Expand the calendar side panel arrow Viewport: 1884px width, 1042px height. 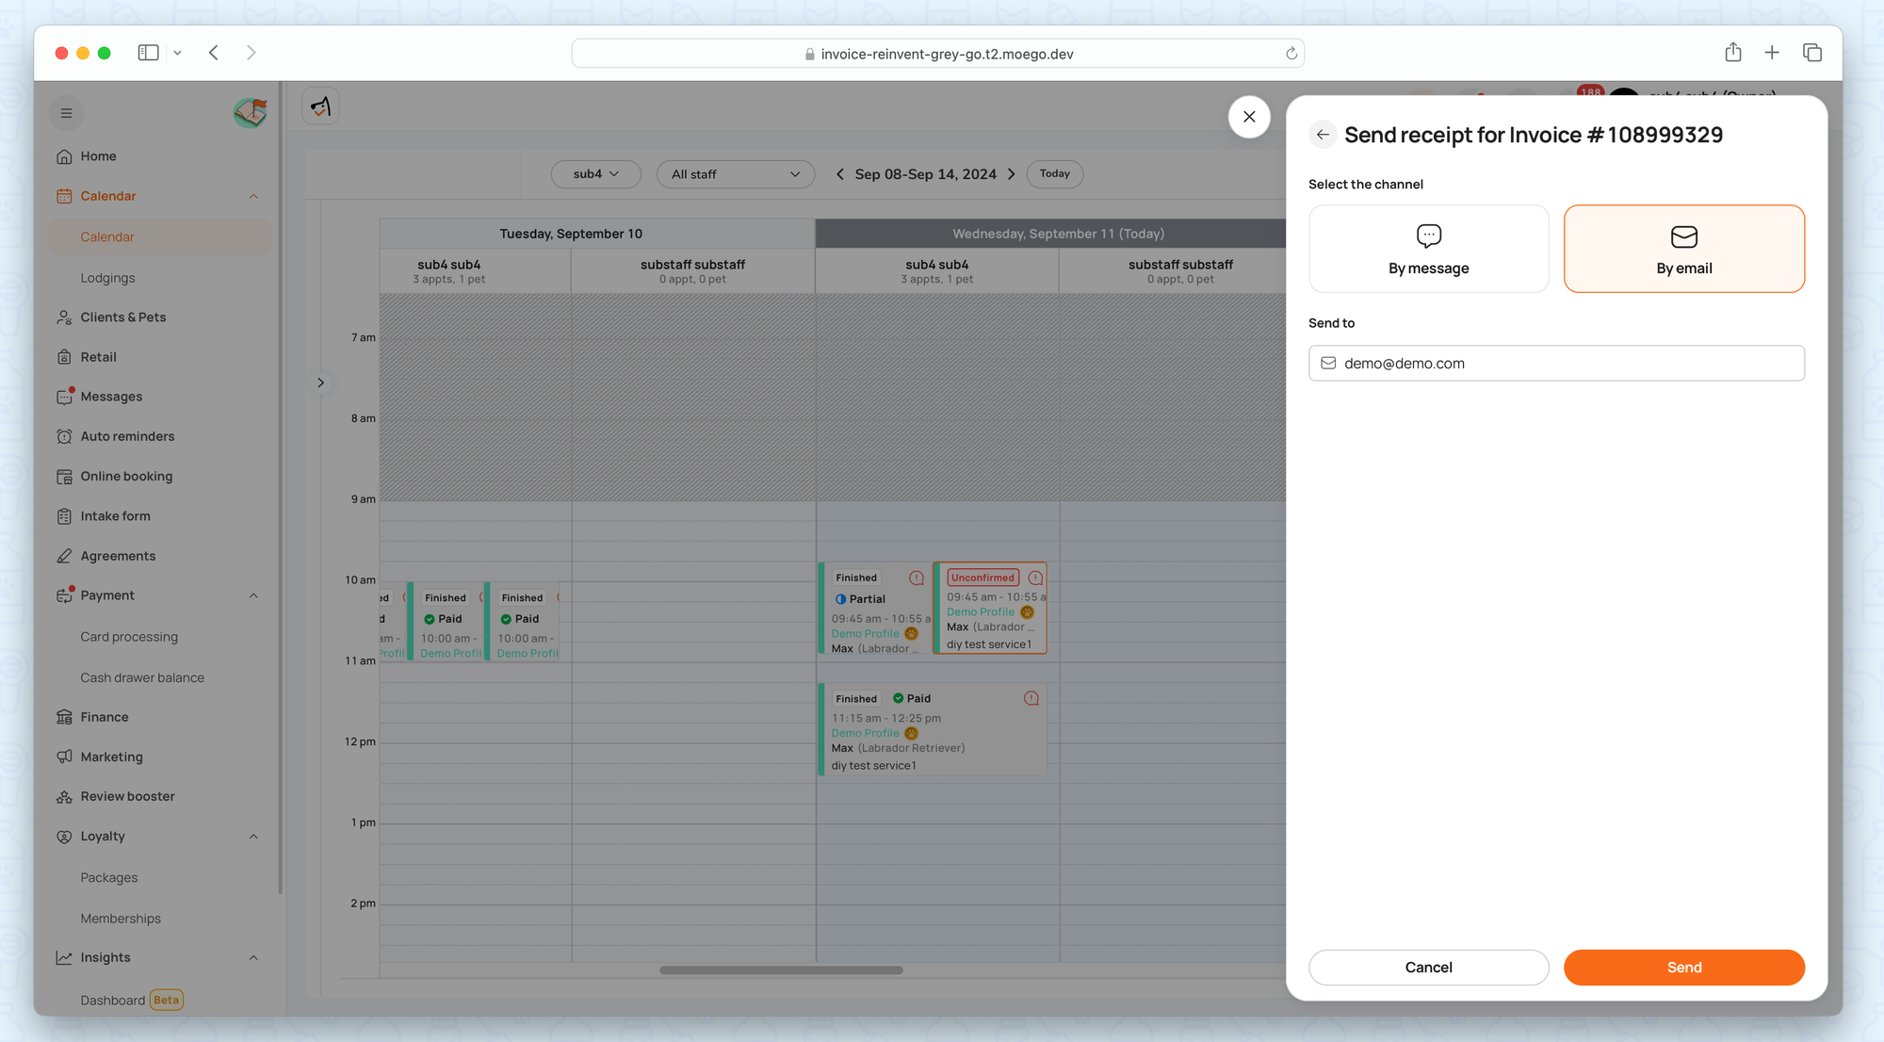coord(320,383)
